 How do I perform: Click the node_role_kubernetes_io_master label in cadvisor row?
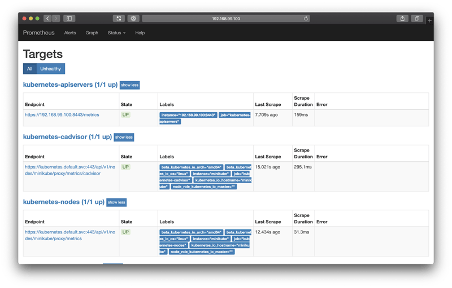click(x=204, y=187)
